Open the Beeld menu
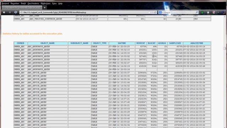Viewport: 227px width, 128px height. point(23,4)
